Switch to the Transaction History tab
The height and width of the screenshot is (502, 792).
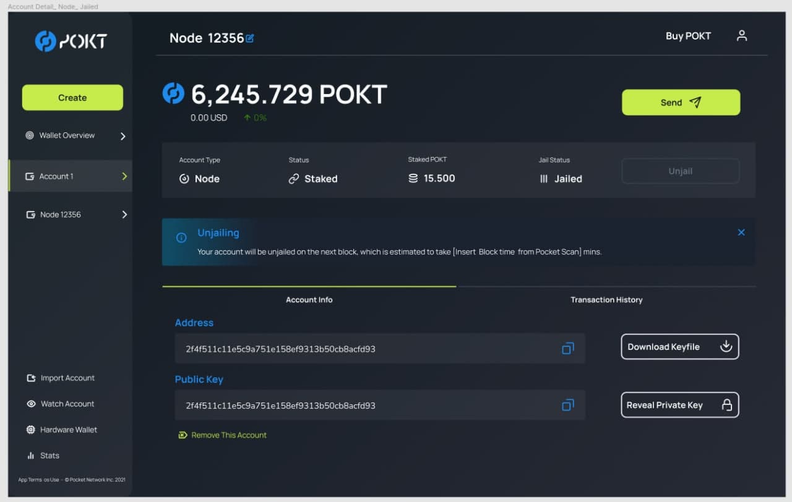point(606,300)
